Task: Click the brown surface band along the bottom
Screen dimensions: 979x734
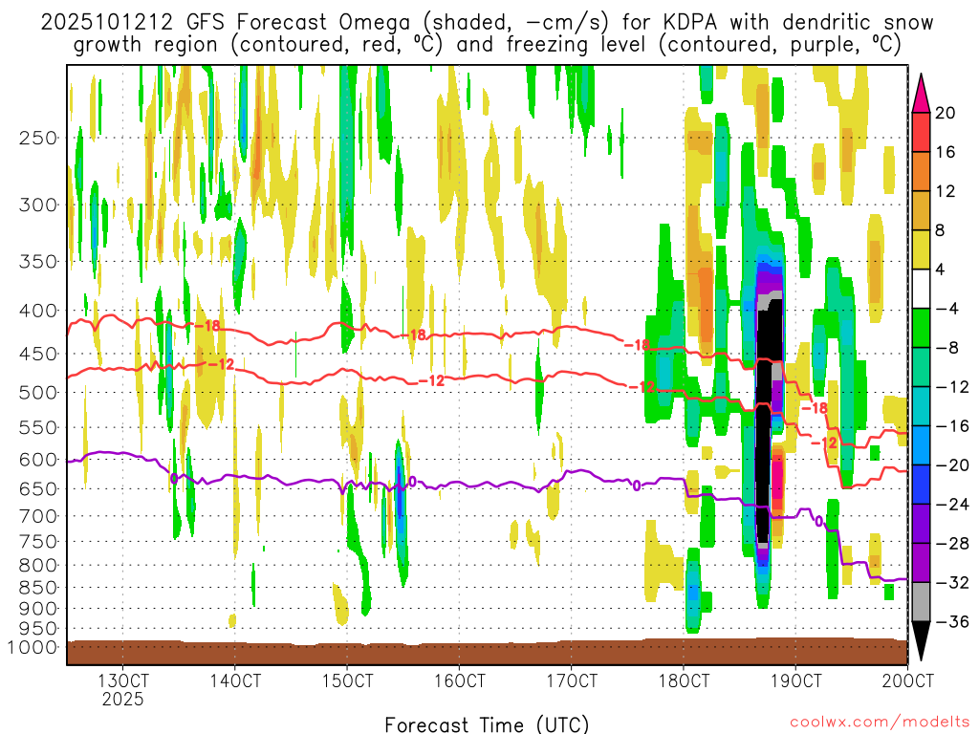Action: tap(487, 653)
